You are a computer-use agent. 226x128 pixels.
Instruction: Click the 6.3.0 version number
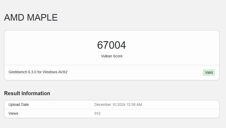pyautogui.click(x=33, y=72)
